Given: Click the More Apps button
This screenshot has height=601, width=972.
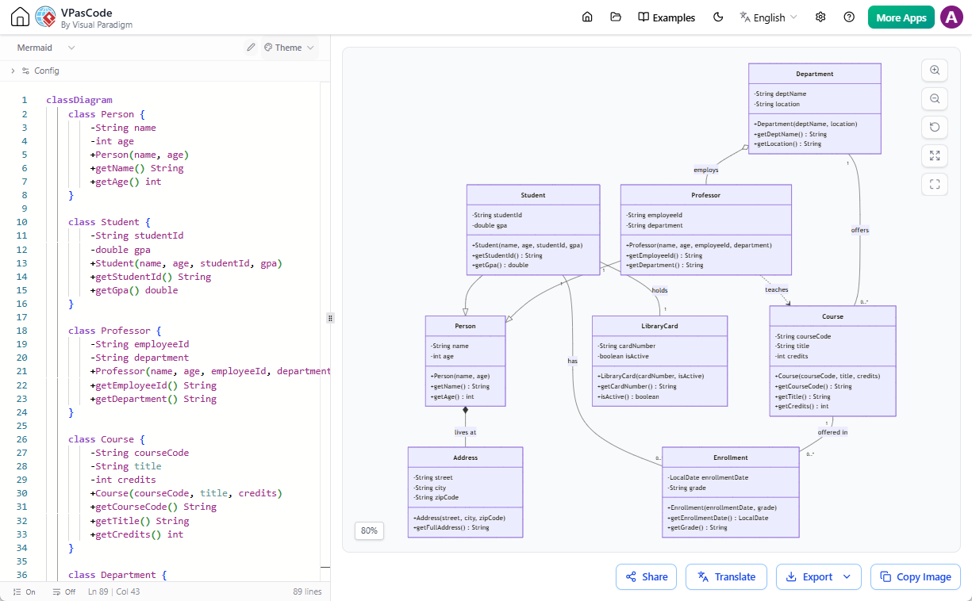Looking at the screenshot, I should pos(901,17).
